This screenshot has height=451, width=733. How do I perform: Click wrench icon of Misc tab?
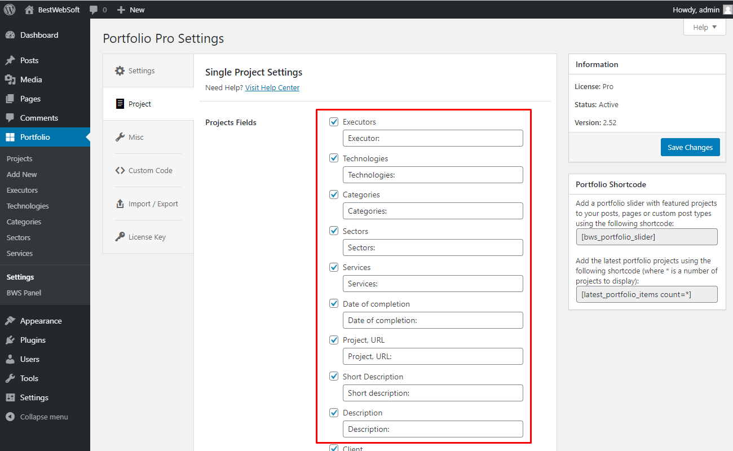click(120, 137)
